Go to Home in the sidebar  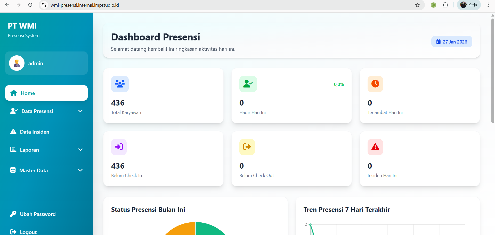pyautogui.click(x=46, y=93)
